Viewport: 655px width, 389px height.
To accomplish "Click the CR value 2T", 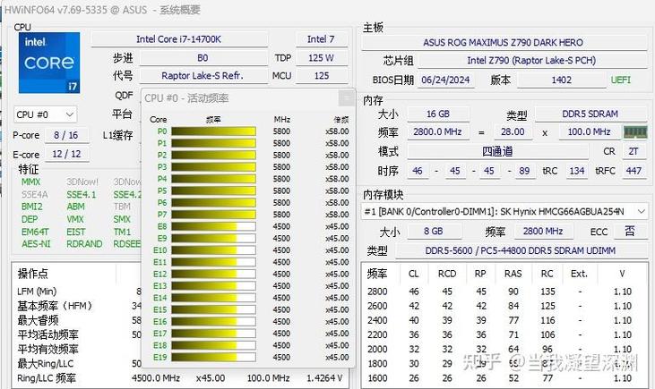I will pos(633,151).
